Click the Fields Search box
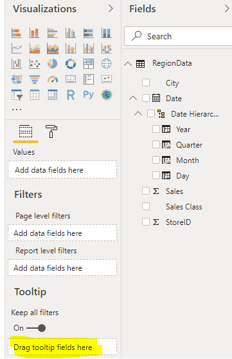The image size is (232, 359). (179, 36)
